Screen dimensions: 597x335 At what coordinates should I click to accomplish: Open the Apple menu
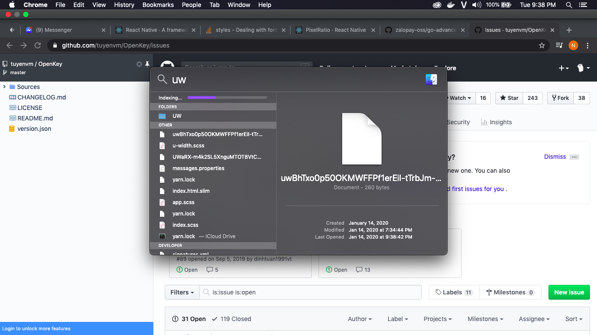[x=12, y=5]
